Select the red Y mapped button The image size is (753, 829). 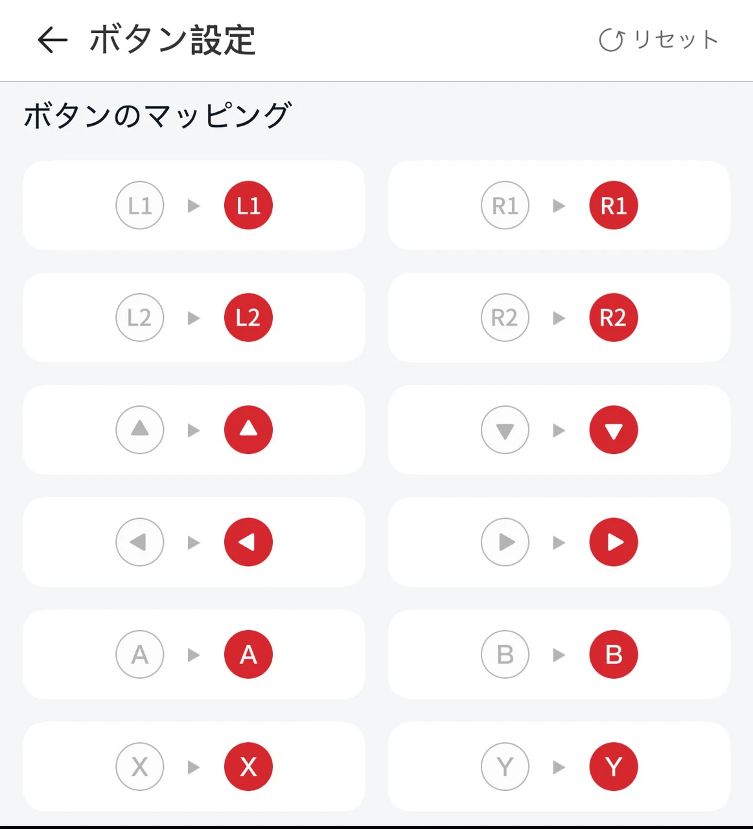coord(613,767)
